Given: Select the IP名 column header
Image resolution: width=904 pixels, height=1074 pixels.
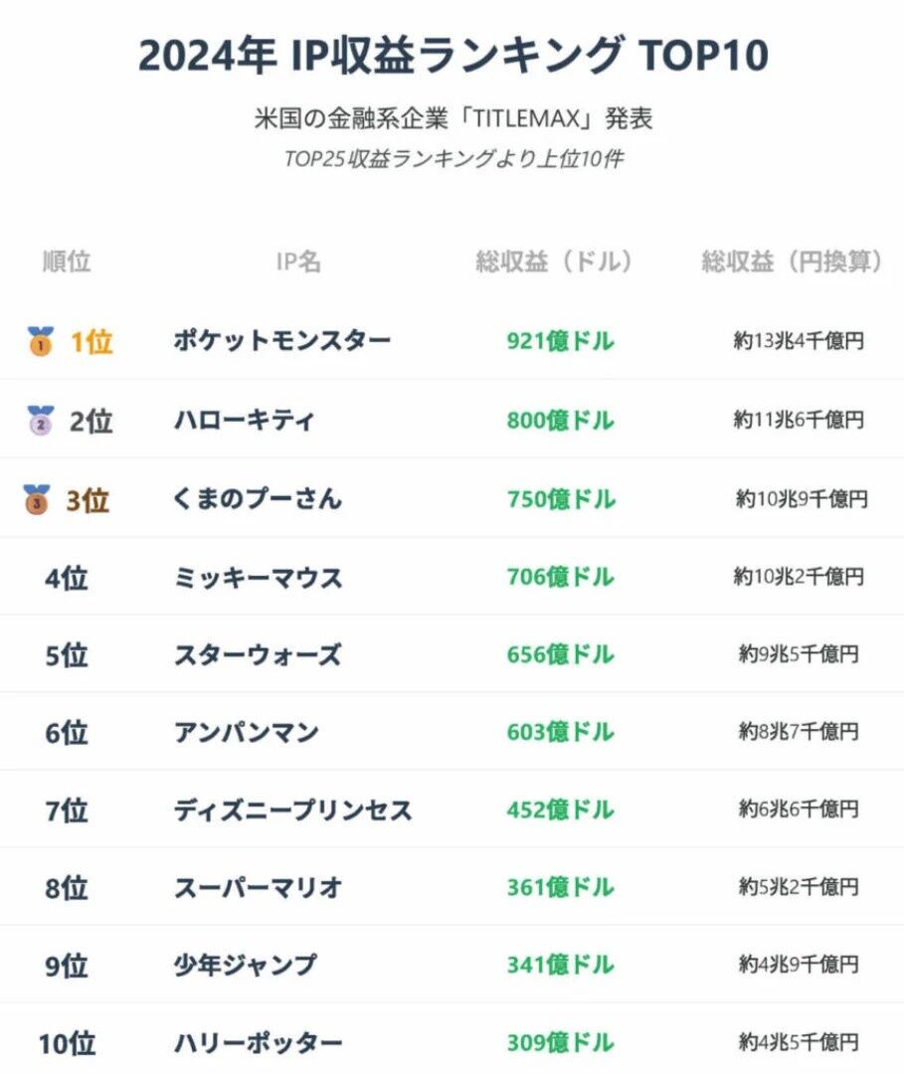Looking at the screenshot, I should [298, 262].
